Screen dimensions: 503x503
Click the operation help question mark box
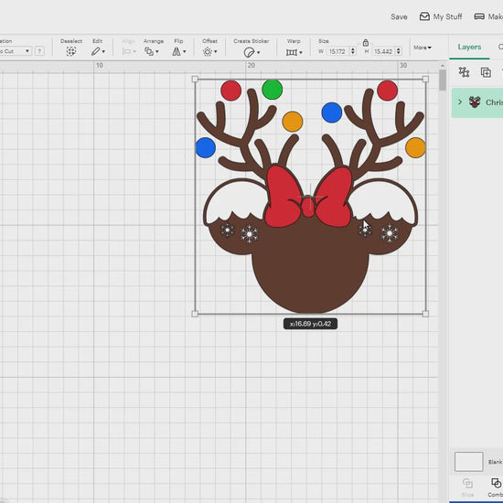pyautogui.click(x=39, y=51)
